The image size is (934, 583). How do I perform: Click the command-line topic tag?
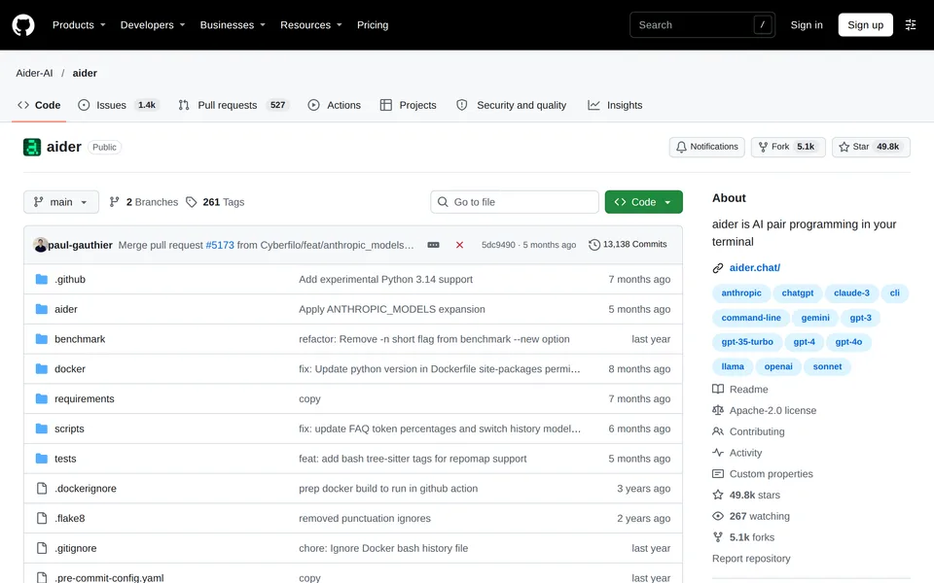pos(750,318)
